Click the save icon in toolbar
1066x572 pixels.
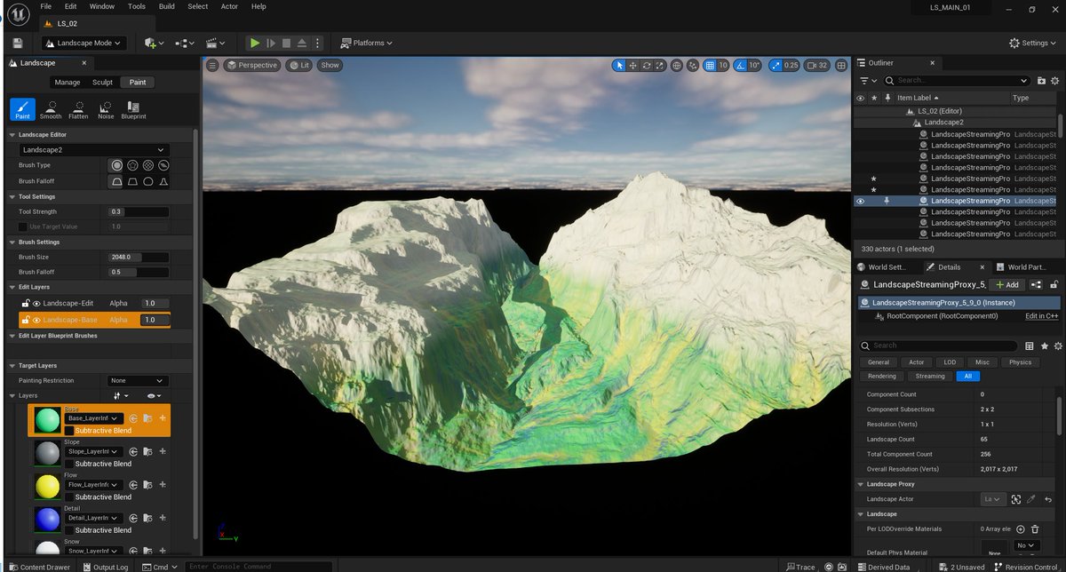[17, 43]
